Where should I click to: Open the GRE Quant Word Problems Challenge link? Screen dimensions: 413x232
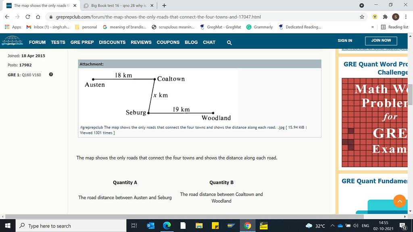coord(375,68)
